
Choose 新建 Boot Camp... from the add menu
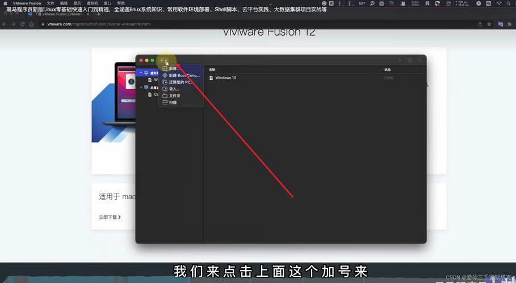181,75
